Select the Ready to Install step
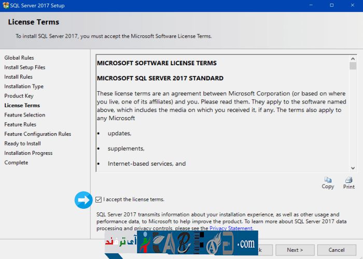Viewport: 363px width, 259px height. click(22, 143)
